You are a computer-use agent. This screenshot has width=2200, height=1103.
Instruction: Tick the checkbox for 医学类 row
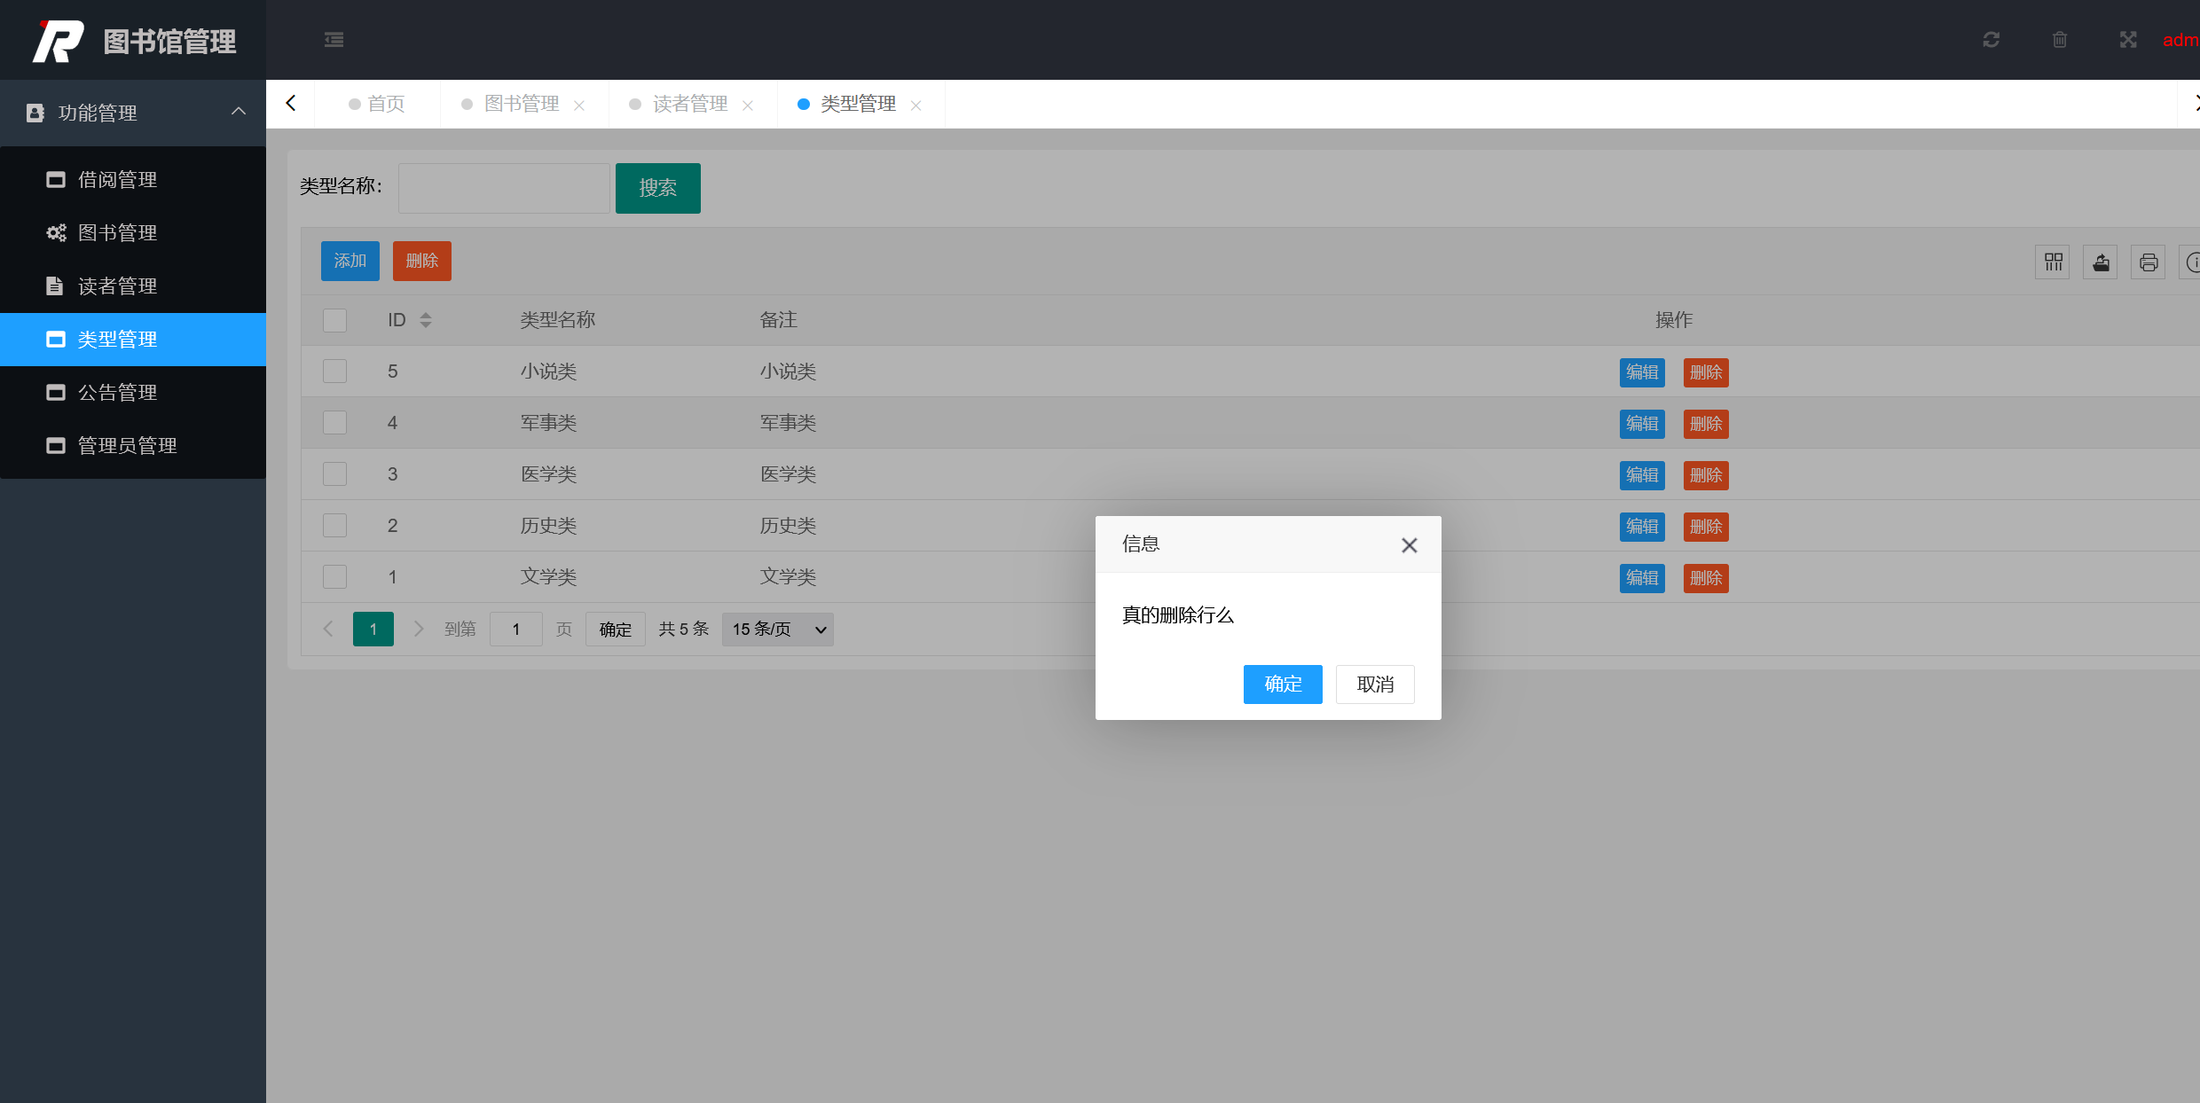(334, 474)
